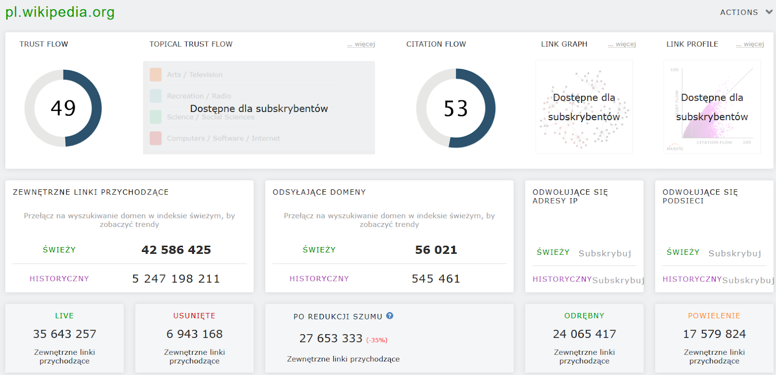The image size is (776, 375).
Task: Open the Link Profile scatter chart thumbnail
Action: [x=712, y=107]
